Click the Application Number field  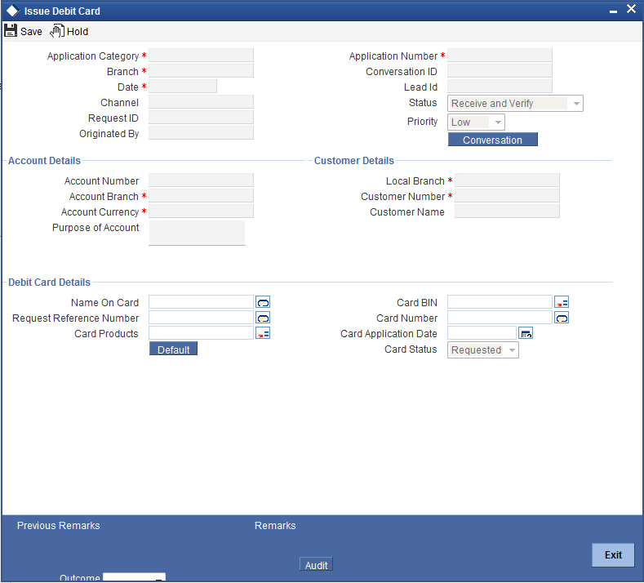click(x=500, y=56)
